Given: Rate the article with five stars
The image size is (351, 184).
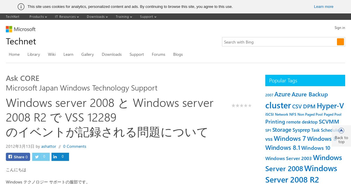Looking at the screenshot, I should (x=250, y=105).
